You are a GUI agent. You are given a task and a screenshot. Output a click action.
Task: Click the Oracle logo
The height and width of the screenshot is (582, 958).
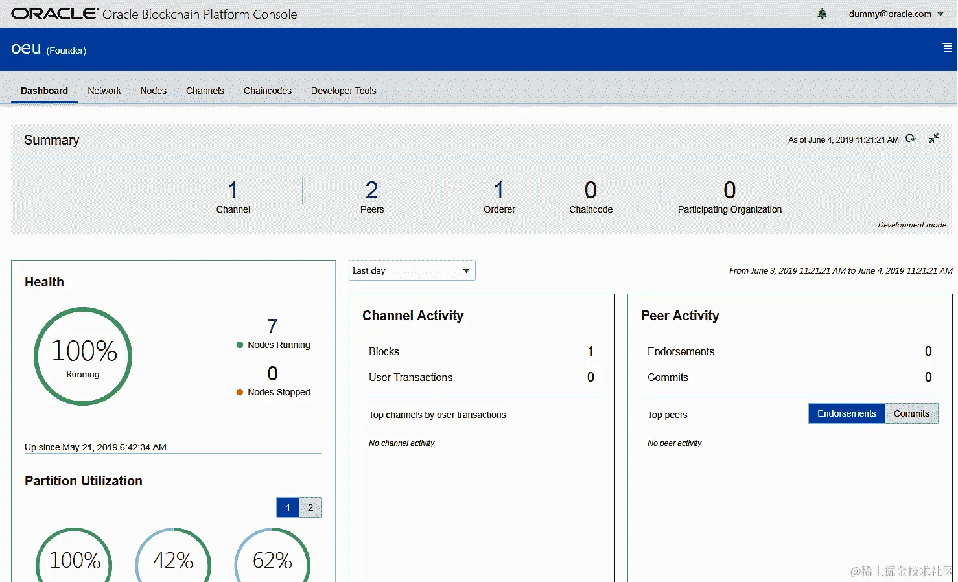pyautogui.click(x=55, y=14)
